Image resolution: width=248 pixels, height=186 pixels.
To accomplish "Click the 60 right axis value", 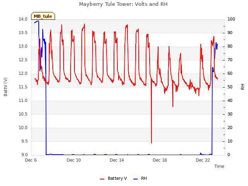I will tap(230, 74).
